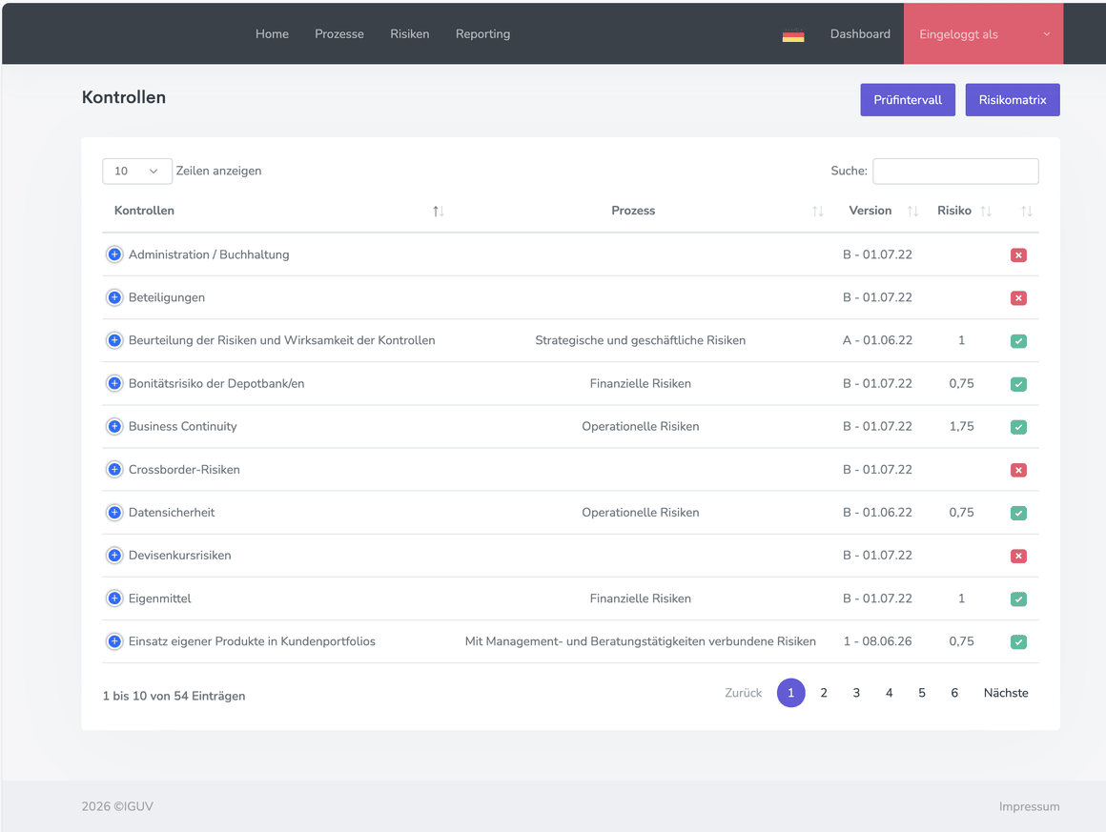1106x832 pixels.
Task: Click Operationelle Risiken in Datensicherheit row
Action: [x=640, y=513]
